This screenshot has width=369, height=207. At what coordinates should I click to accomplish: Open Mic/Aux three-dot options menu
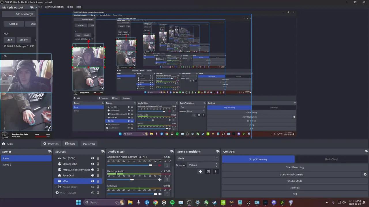pos(167,194)
